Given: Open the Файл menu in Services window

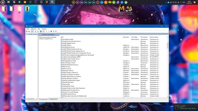Looking at the screenshot, I should [x=28, y=29].
